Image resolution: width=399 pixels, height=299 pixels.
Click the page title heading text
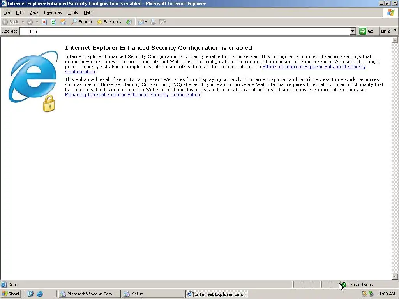pyautogui.click(x=159, y=48)
